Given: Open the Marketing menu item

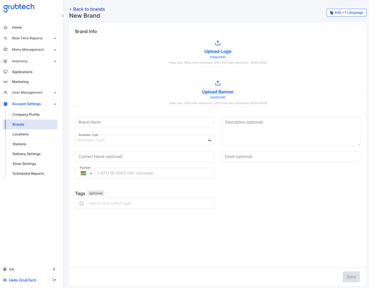Looking at the screenshot, I should tap(20, 81).
